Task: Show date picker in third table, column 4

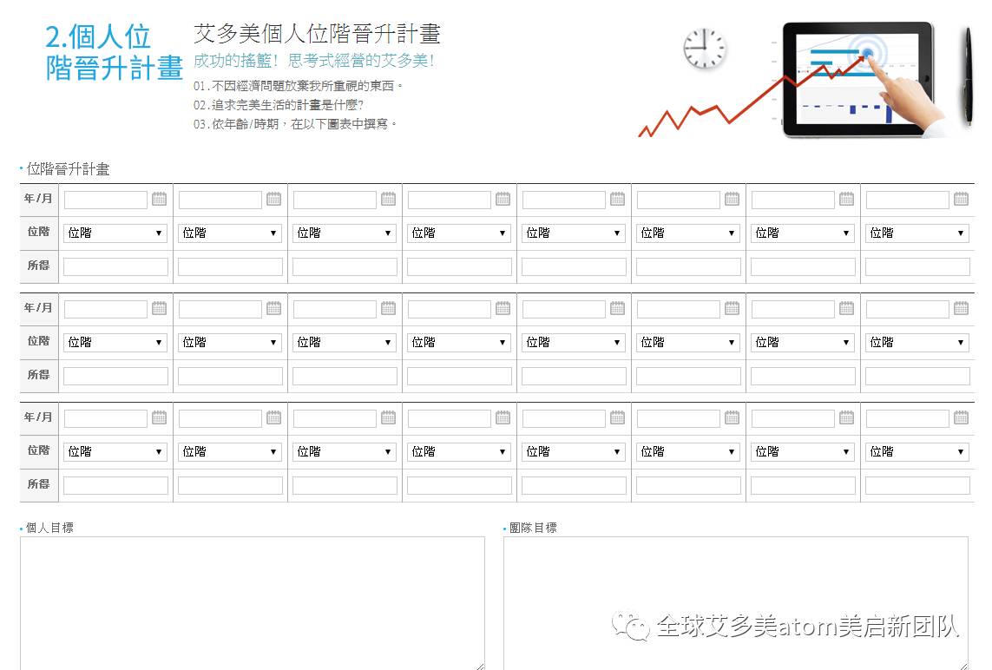Action: tap(503, 417)
